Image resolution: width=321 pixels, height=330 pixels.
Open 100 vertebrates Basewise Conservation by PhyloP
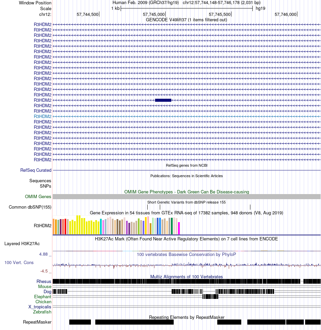click(x=187, y=255)
